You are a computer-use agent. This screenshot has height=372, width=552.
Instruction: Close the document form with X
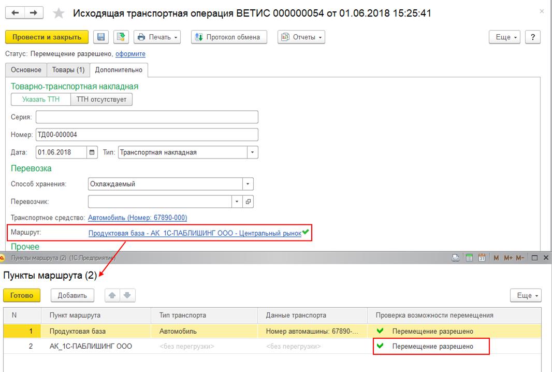(x=542, y=11)
